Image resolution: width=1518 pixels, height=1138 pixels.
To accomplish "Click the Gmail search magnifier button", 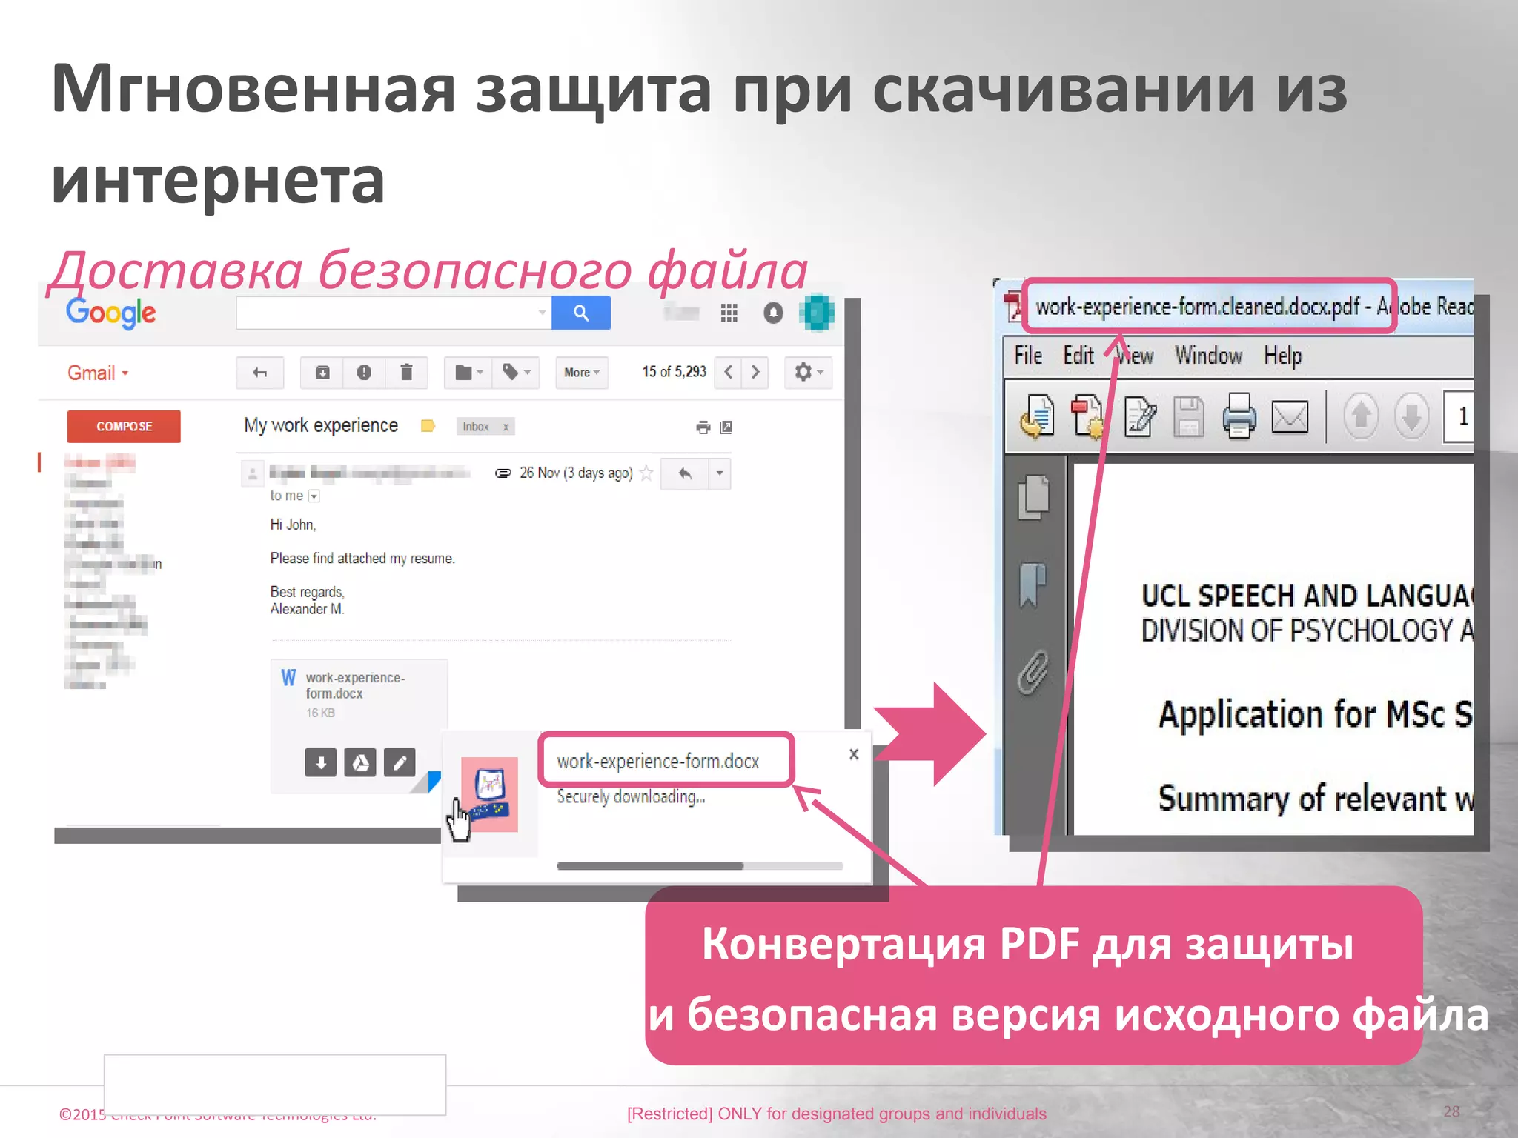I will pos(581,313).
